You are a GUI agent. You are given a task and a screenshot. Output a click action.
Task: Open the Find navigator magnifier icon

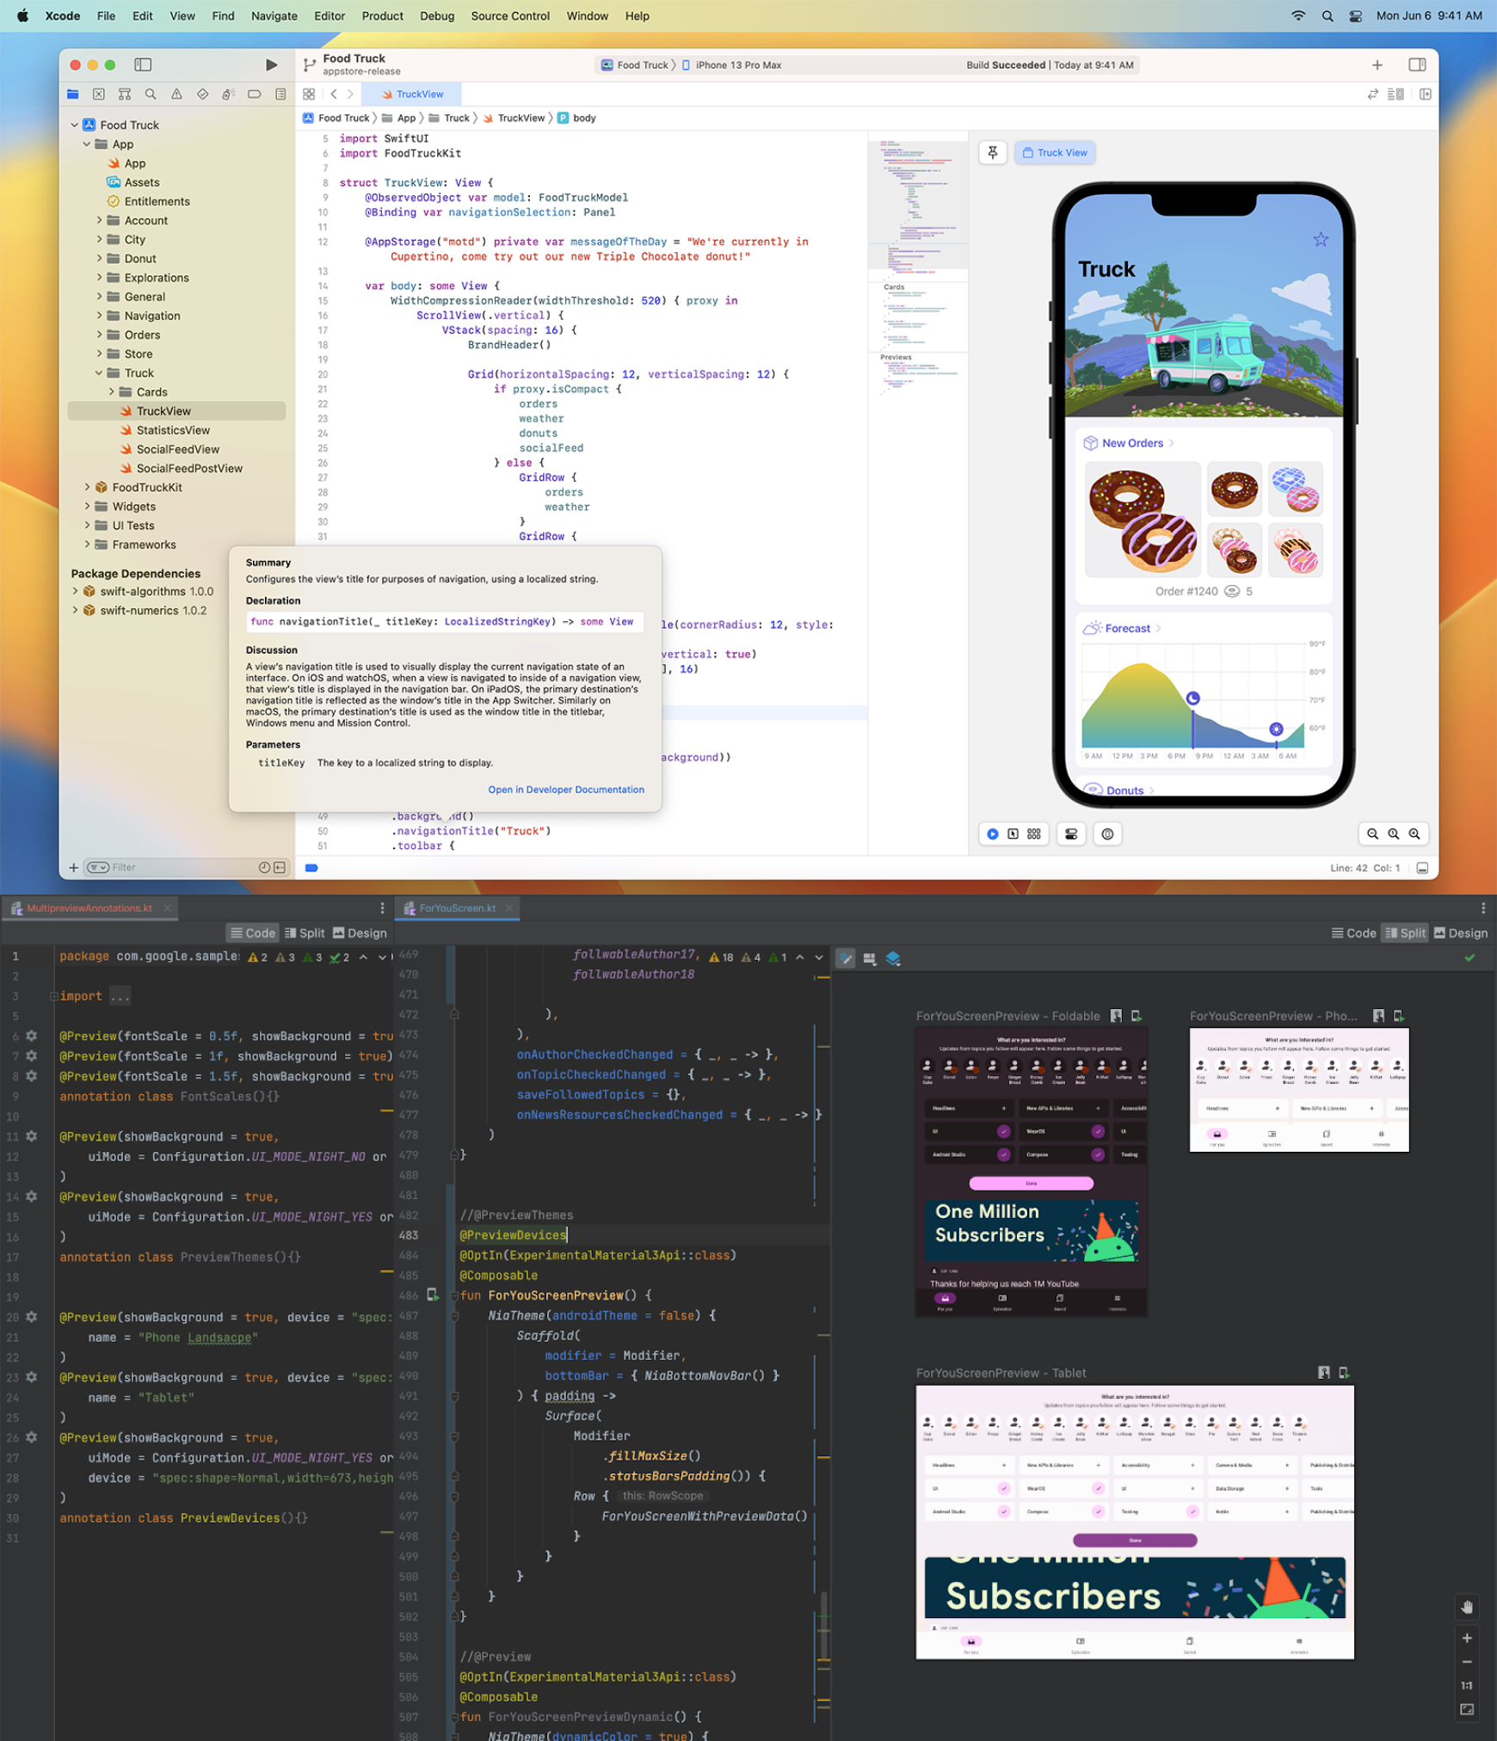[x=151, y=95]
